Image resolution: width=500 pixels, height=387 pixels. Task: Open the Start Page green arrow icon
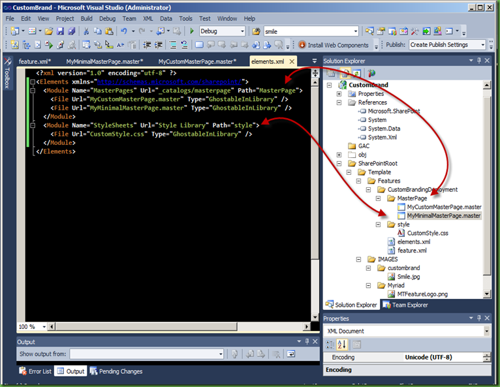[426, 31]
